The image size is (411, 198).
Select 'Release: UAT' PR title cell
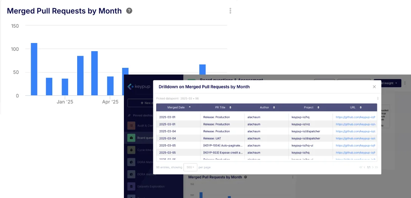[213, 138]
